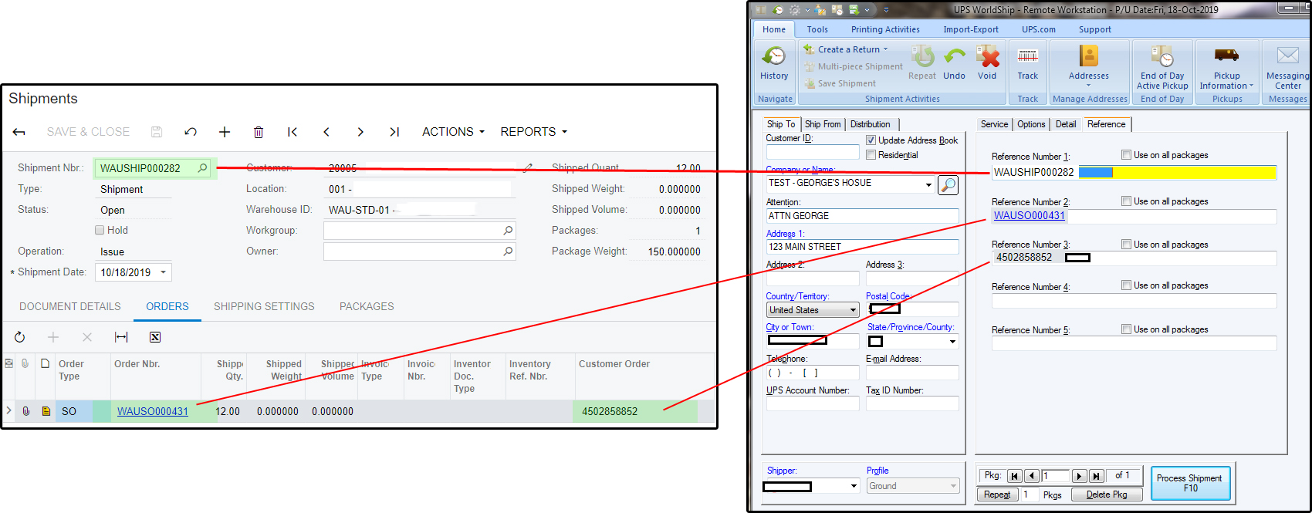Image resolution: width=1312 pixels, height=513 pixels.
Task: Click the grid refresh icon under Orders tab
Action: tap(20, 337)
